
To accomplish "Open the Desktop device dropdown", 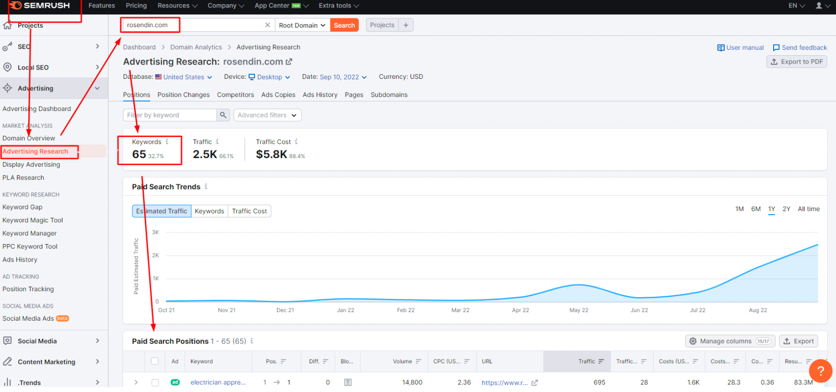I will [x=269, y=77].
